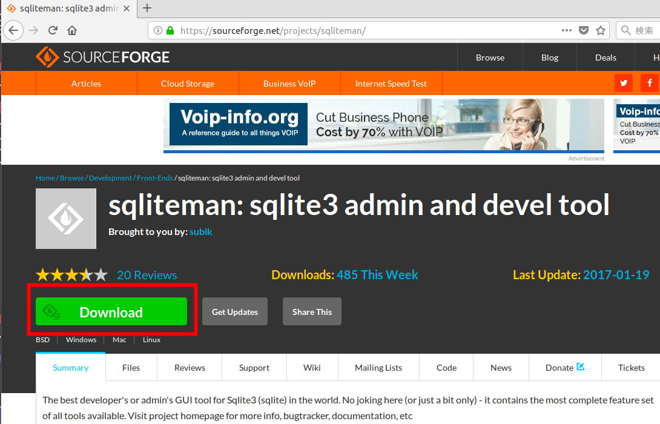660x424 pixels.
Task: Open SourceForge Facebook page
Action: pos(650,83)
